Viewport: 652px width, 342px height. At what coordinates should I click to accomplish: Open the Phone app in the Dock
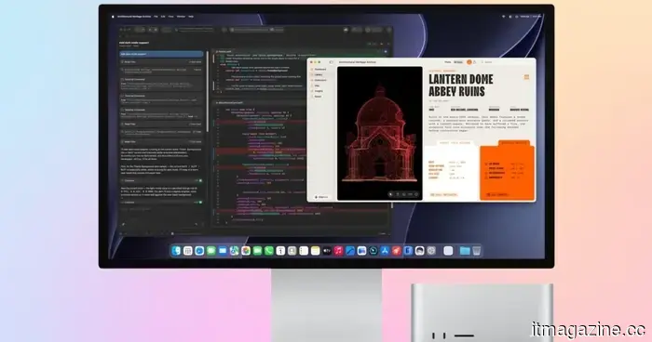(269, 251)
